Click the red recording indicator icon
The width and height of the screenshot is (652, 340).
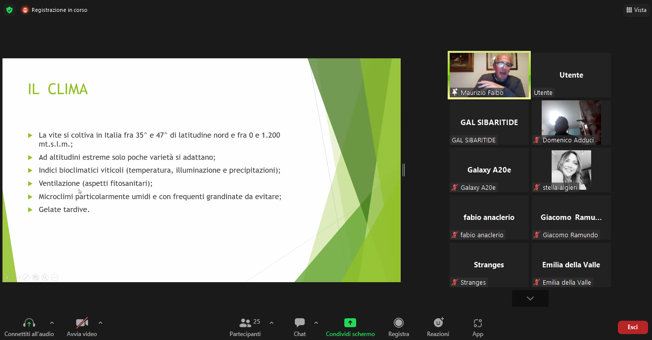click(x=25, y=10)
